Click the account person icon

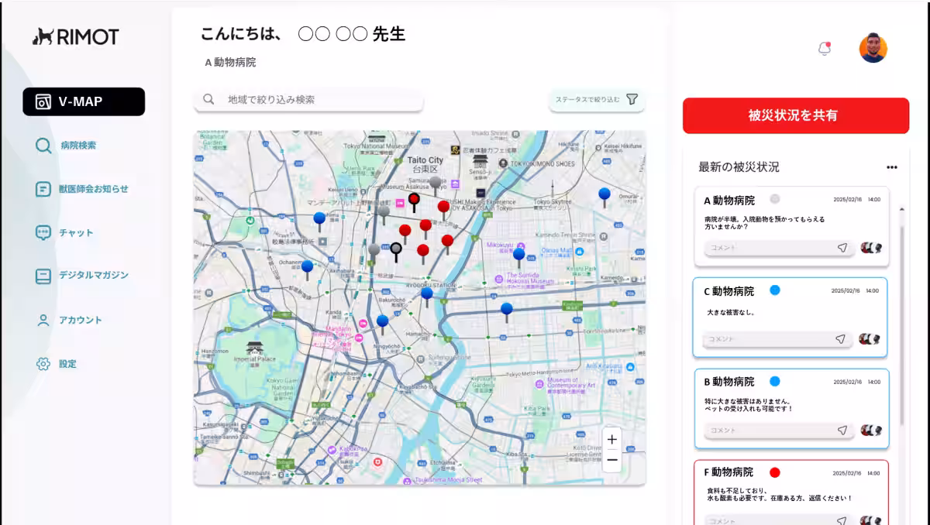point(43,320)
